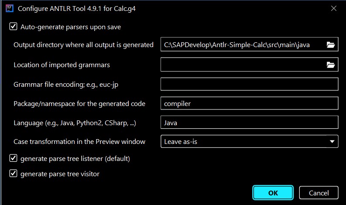Click the Language field containing 'Java'
The height and width of the screenshot is (205, 346).
[249, 122]
